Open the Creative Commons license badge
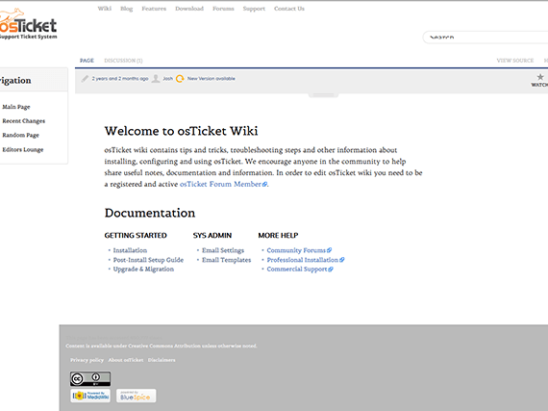548x411 pixels. tap(90, 378)
